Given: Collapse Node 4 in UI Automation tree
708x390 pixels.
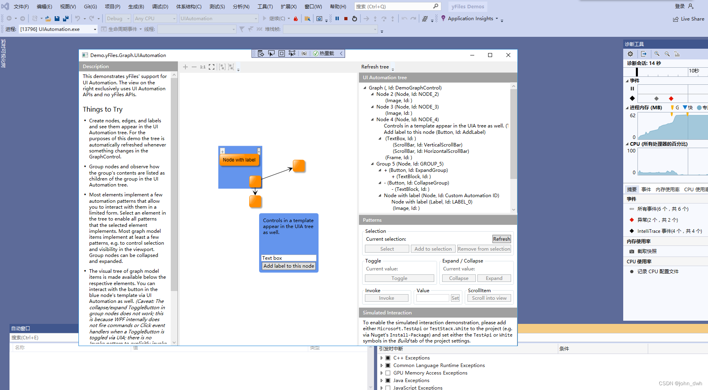Looking at the screenshot, I should pos(372,120).
